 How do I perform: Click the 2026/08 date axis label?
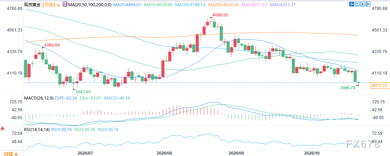point(164,153)
